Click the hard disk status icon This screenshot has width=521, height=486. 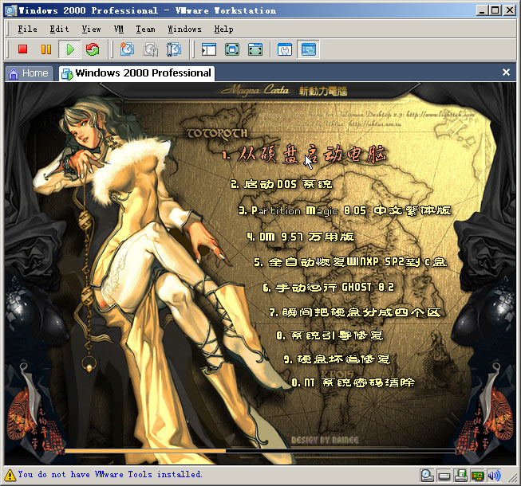pos(444,476)
